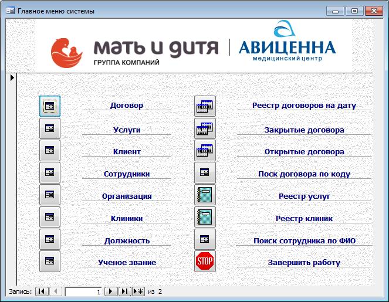
Task: Click the Завершить работу label
Action: click(x=304, y=262)
